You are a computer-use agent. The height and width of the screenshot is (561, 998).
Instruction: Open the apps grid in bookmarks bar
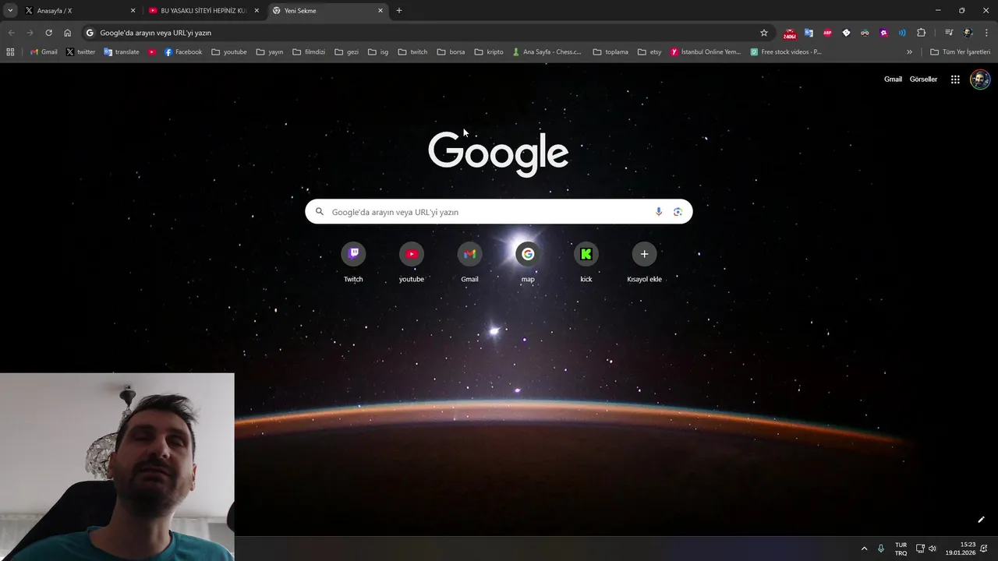coord(10,52)
